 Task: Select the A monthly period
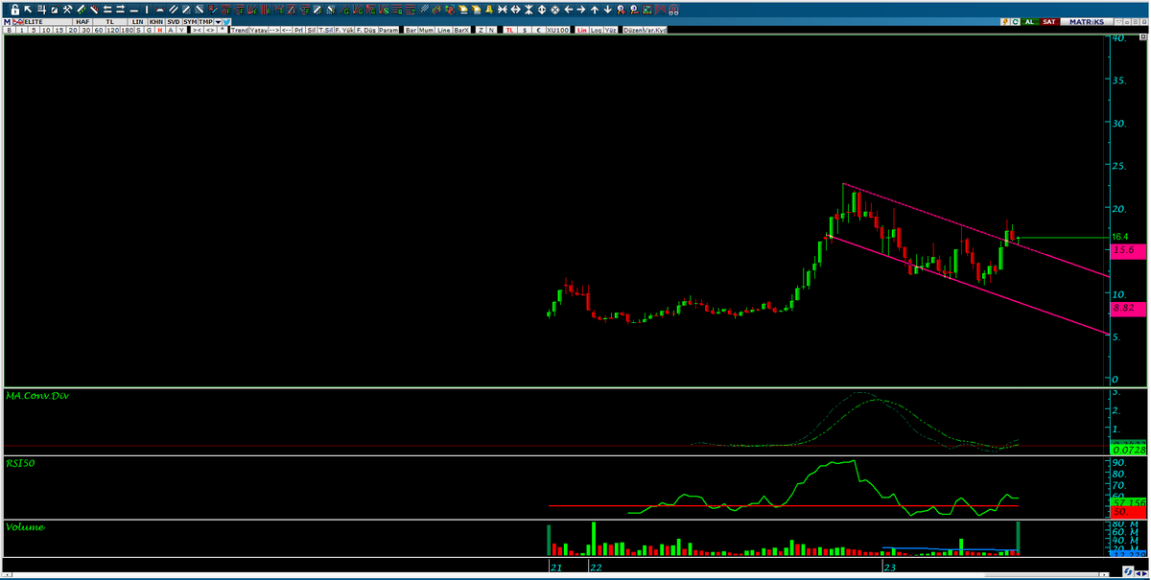(171, 30)
